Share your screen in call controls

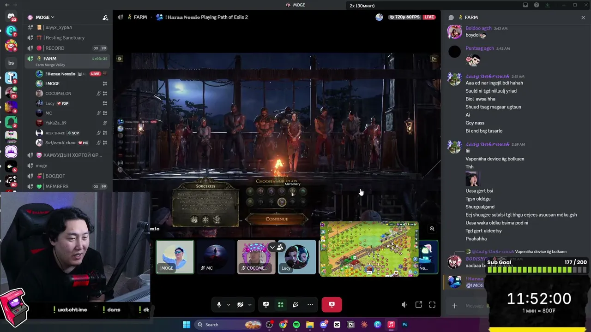(x=266, y=304)
